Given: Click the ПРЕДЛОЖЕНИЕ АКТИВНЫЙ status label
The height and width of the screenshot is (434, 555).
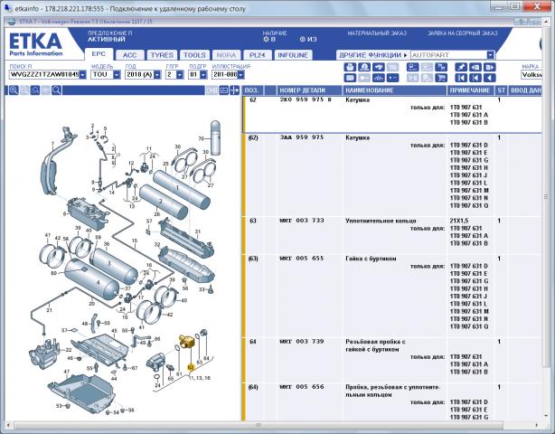Looking at the screenshot, I should coord(109,36).
